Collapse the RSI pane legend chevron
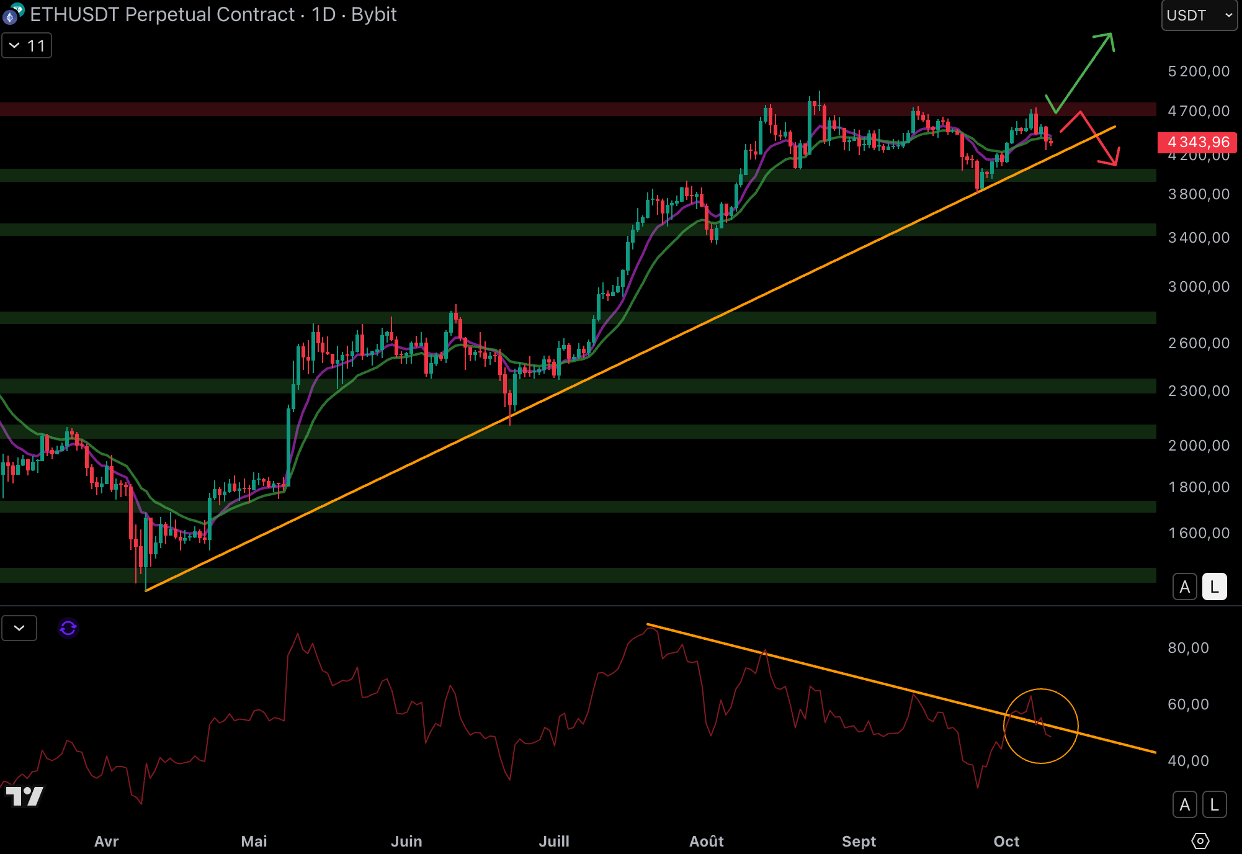Viewport: 1242px width, 854px height. click(x=19, y=628)
